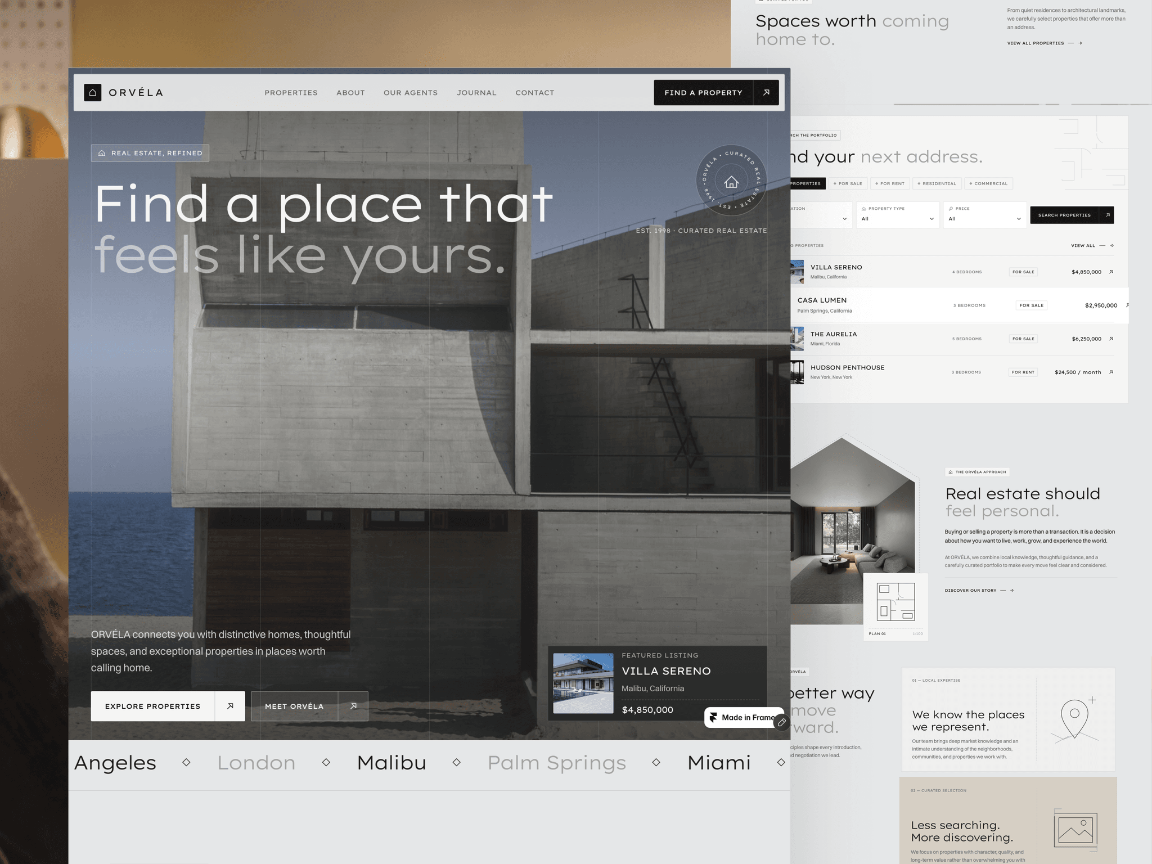Open The Aurelia row arrow icon
The width and height of the screenshot is (1152, 864).
point(1111,339)
